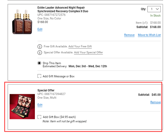Remove the Advanced Night Repair Duo item

tap(129, 35)
